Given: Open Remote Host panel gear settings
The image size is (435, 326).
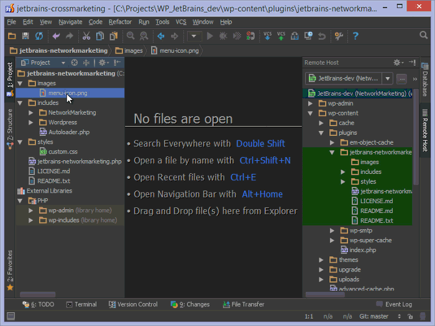Looking at the screenshot, I should point(398,63).
